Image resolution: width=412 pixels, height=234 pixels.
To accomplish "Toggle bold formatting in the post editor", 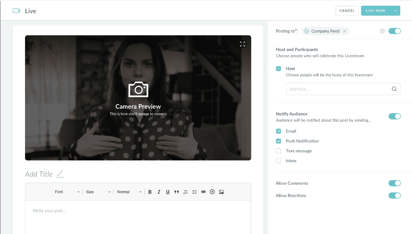I will (x=150, y=192).
